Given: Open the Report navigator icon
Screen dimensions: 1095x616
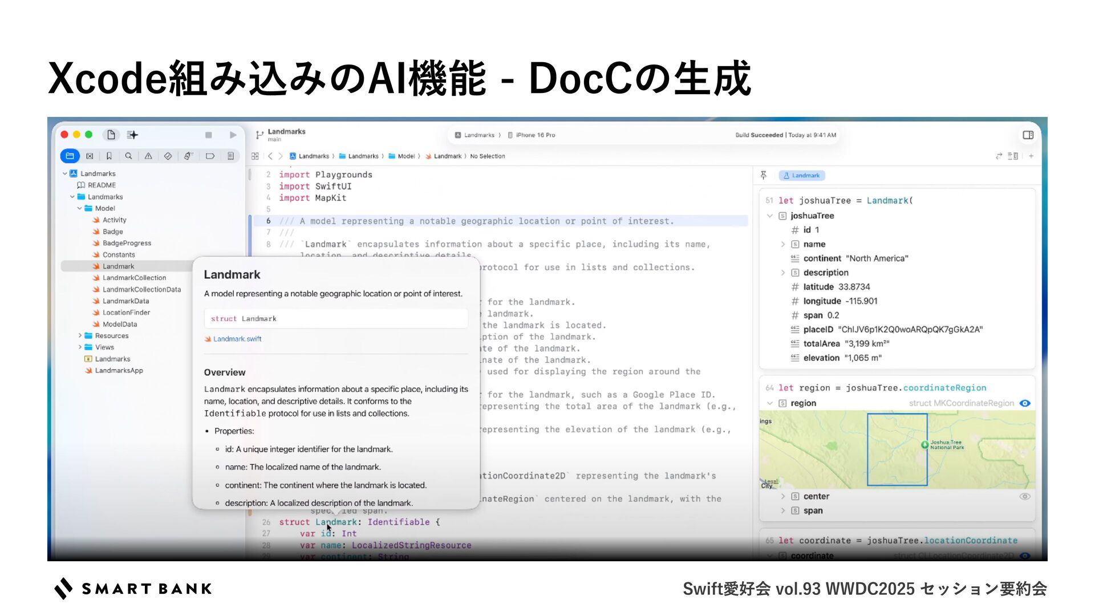Looking at the screenshot, I should [230, 156].
